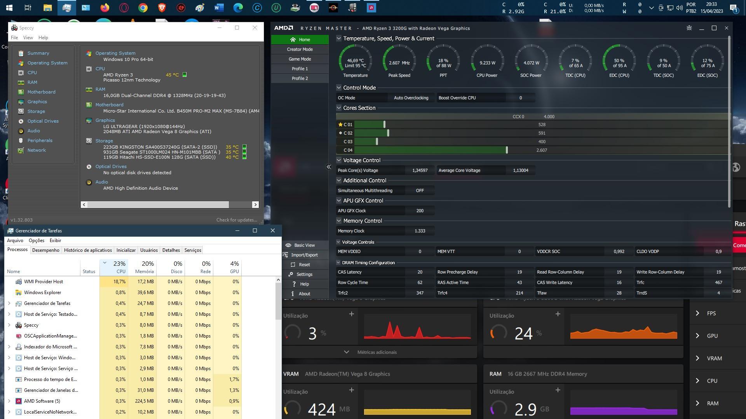Expand Métricas adicionais in AMD Software
This screenshot has height=419, width=746.
click(346, 352)
